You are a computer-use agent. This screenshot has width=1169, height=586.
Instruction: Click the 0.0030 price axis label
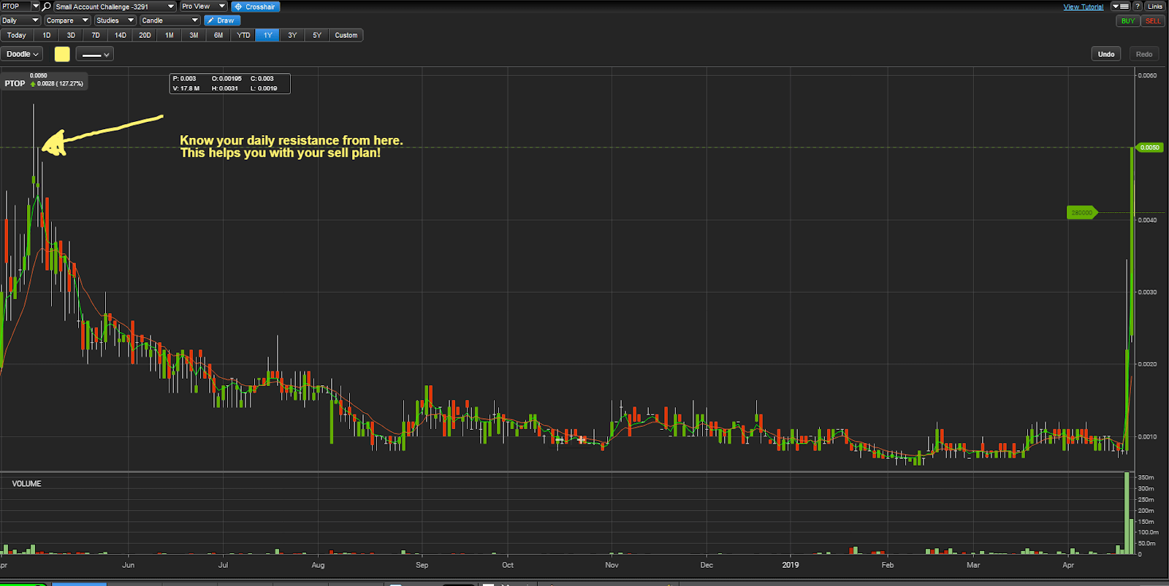tap(1147, 292)
